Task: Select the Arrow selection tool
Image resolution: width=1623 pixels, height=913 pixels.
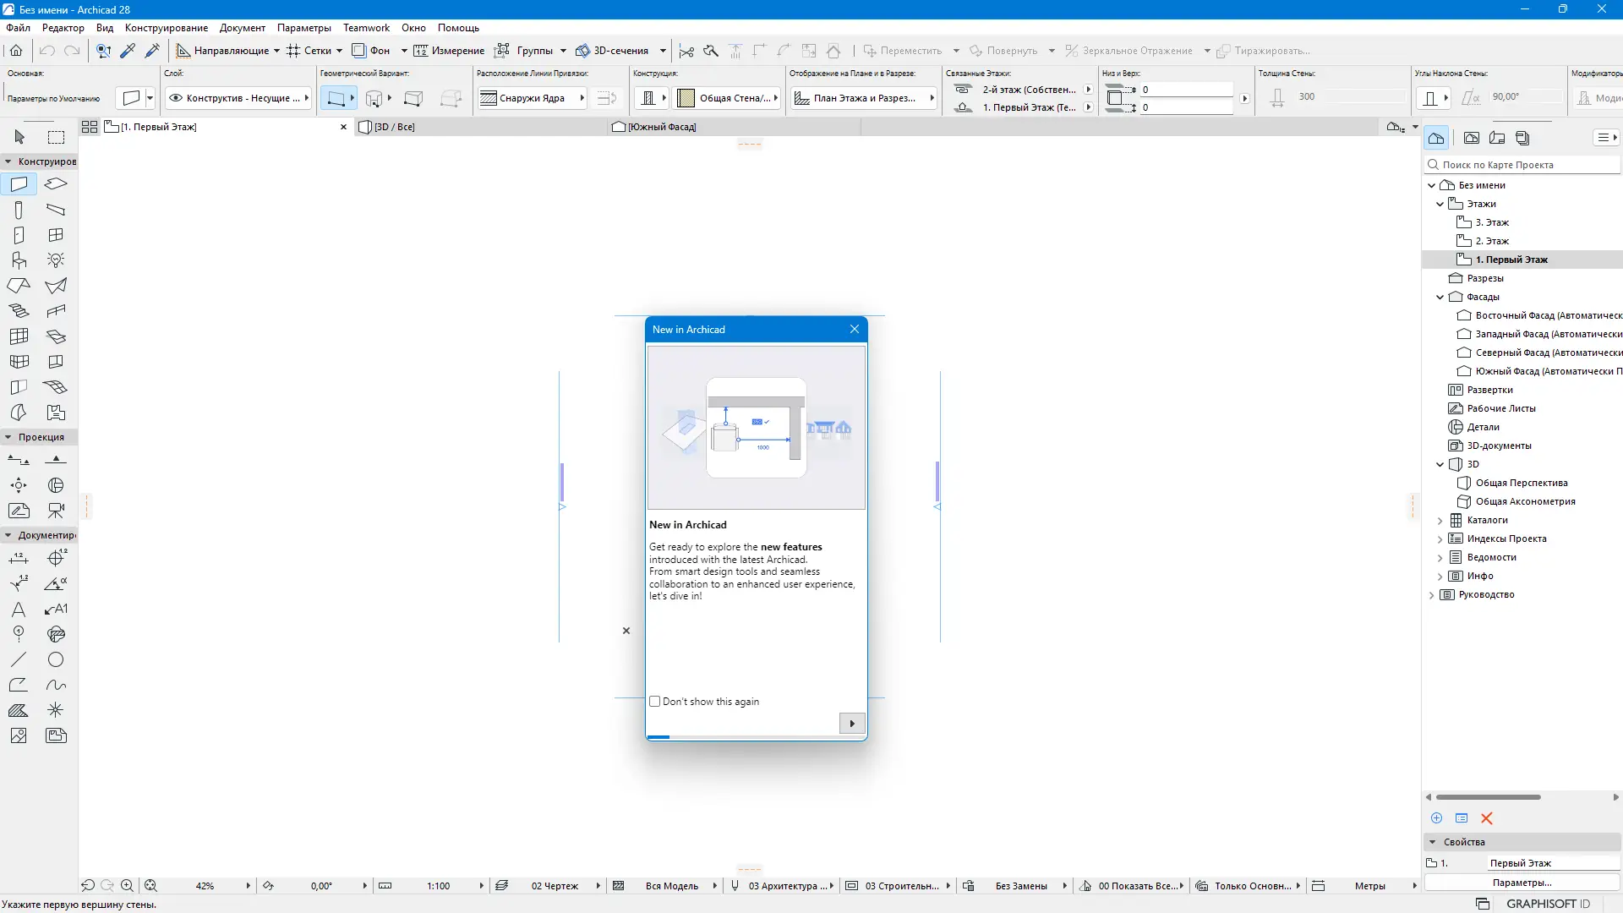Action: (x=19, y=137)
